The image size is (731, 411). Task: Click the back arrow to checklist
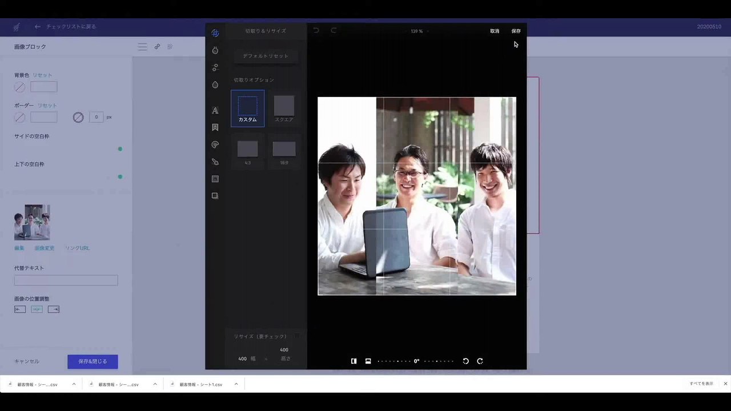coord(37,27)
